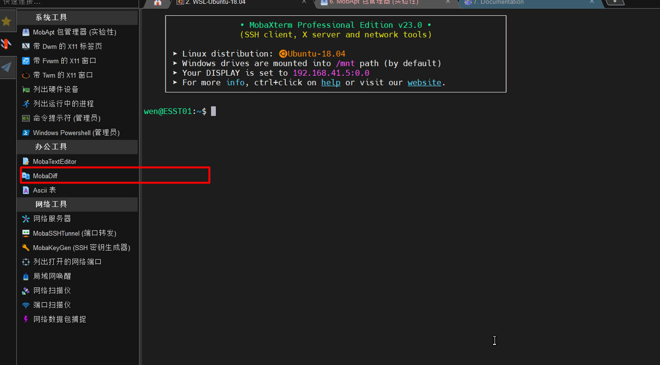The height and width of the screenshot is (365, 660).
Task: Launch MobaTextEditor from the office tools
Action: (54, 161)
